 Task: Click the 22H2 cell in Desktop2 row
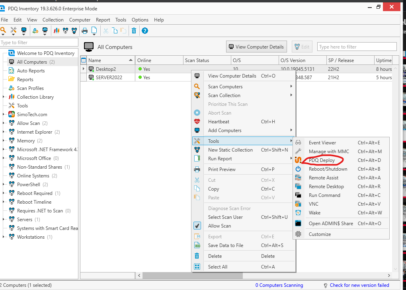pos(334,69)
